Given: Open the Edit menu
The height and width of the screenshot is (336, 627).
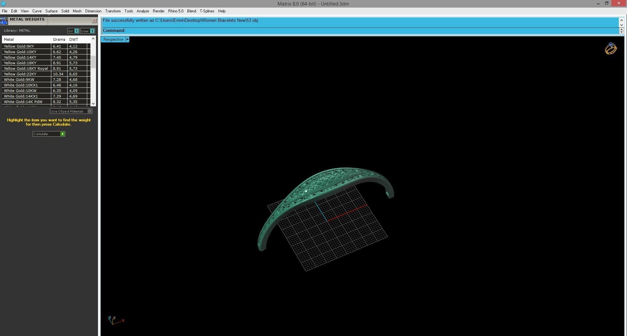Looking at the screenshot, I should 14,11.
